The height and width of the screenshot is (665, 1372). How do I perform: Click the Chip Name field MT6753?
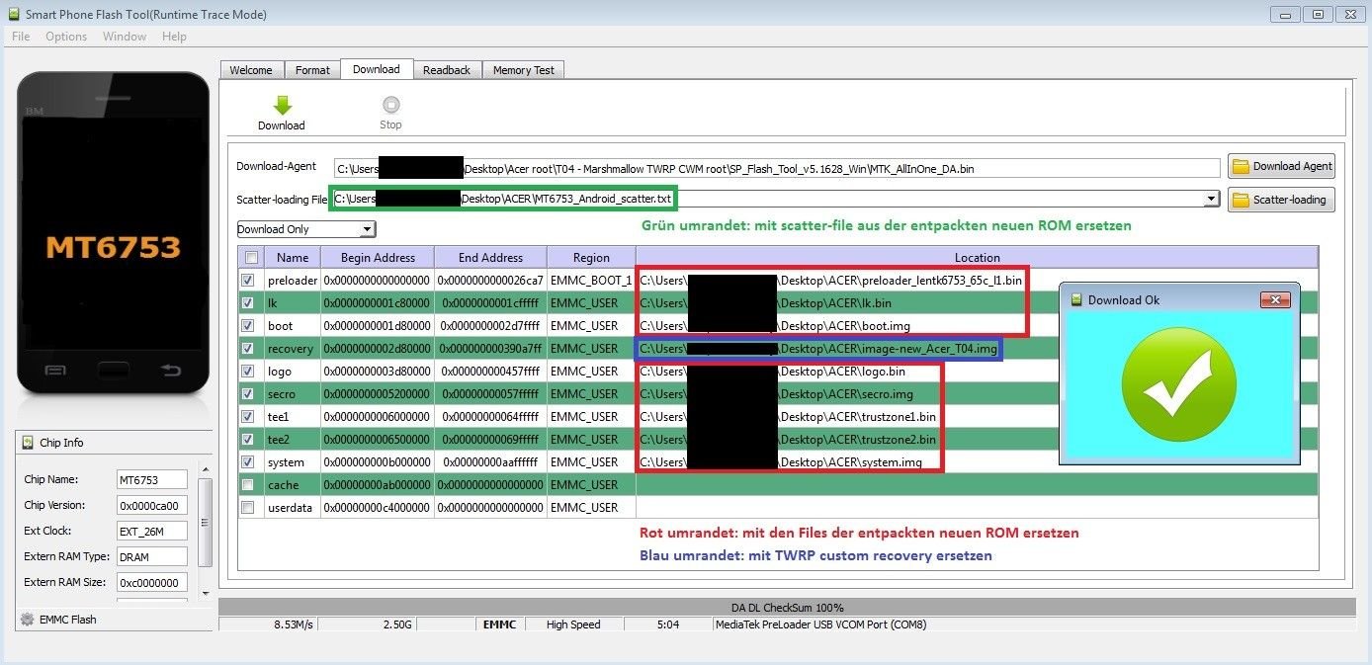tap(151, 479)
